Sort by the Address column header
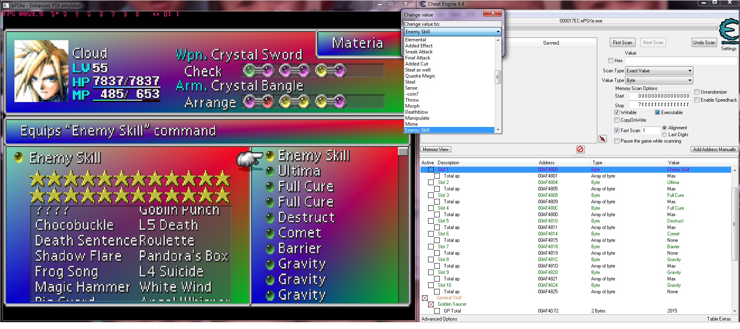The height and width of the screenshot is (329, 740). (x=547, y=163)
